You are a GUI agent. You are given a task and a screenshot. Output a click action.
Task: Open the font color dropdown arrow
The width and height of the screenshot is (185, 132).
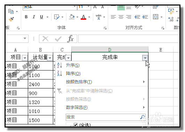pyautogui.click(x=89, y=17)
